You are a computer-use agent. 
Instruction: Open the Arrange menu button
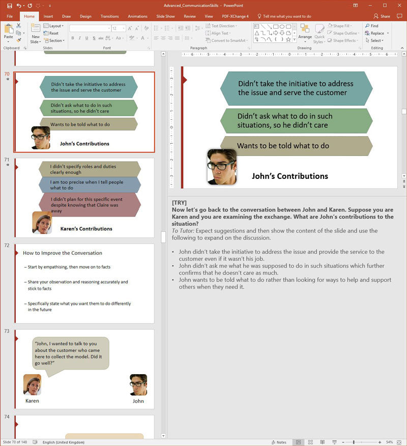tap(305, 33)
